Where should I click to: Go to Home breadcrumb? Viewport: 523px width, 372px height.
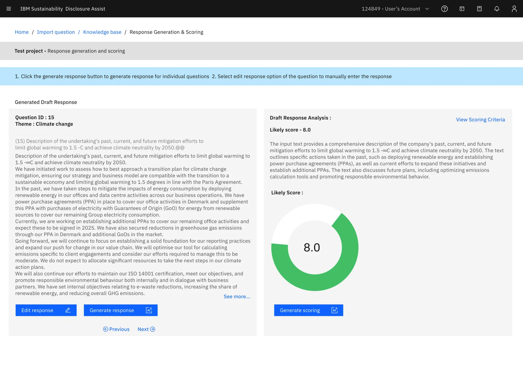22,32
